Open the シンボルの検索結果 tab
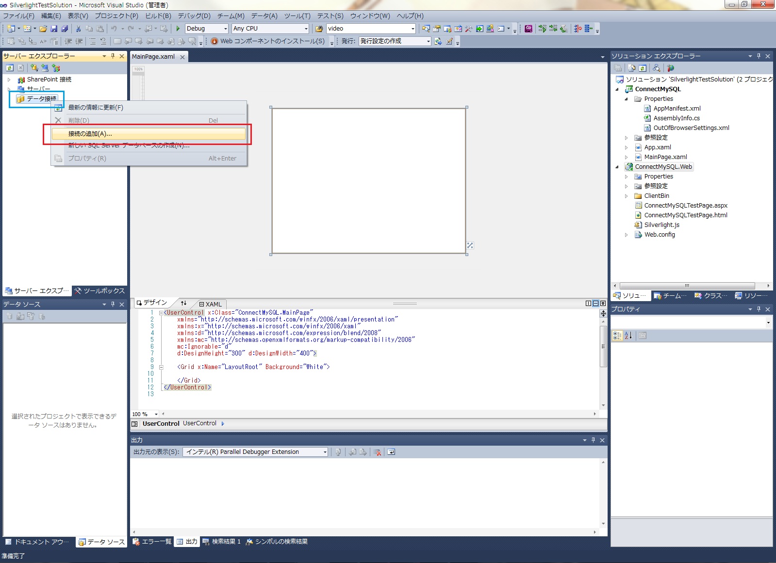776x563 pixels. 277,542
